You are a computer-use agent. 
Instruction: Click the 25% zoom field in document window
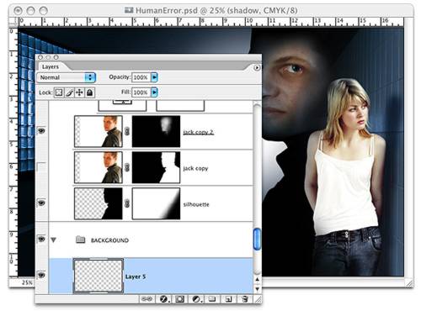[26, 282]
